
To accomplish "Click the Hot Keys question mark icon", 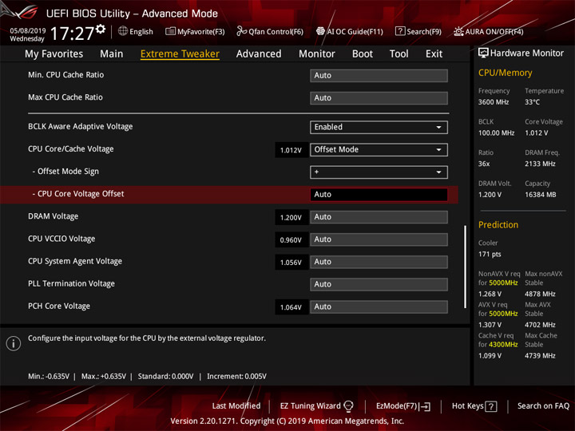I will 491,406.
